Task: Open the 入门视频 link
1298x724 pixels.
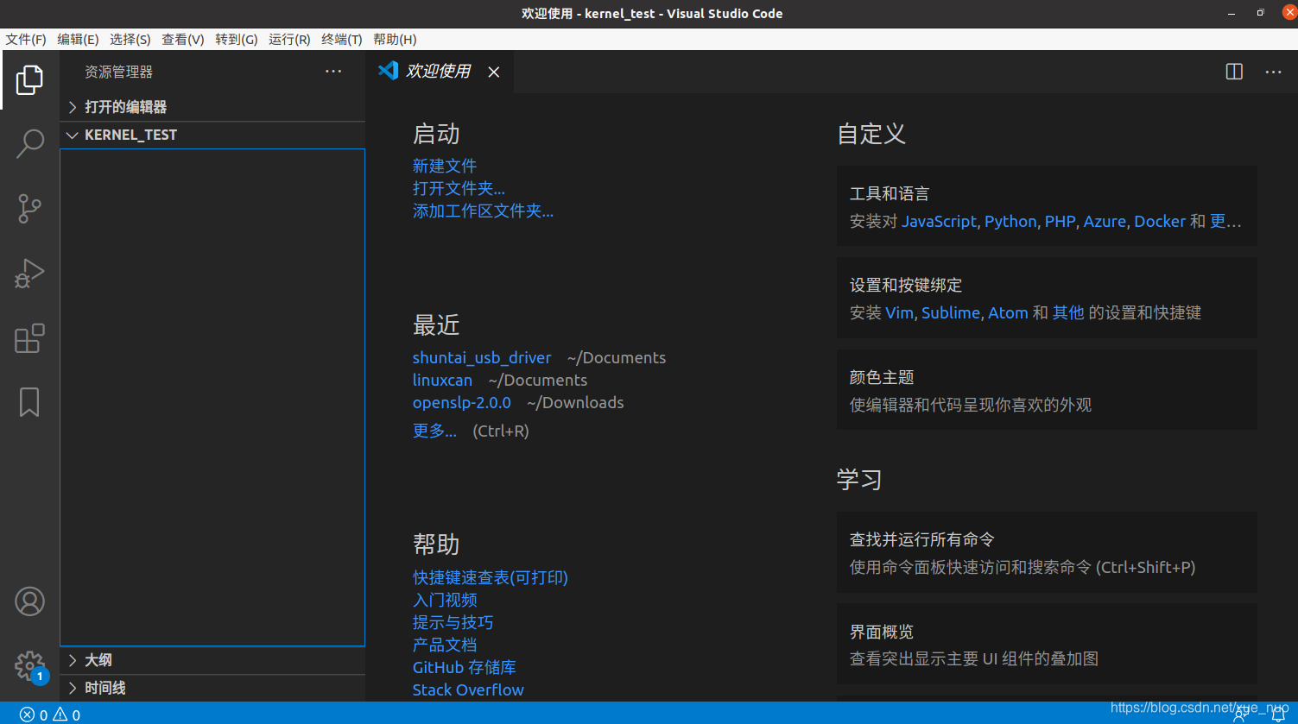Action: point(445,600)
